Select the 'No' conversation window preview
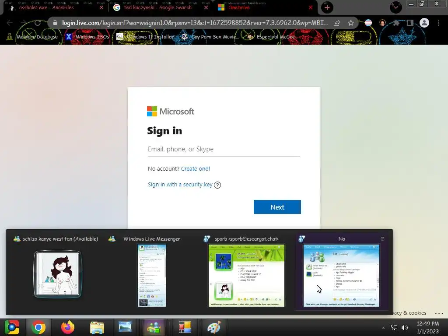Screen dimensions: 448x336 point(341,276)
